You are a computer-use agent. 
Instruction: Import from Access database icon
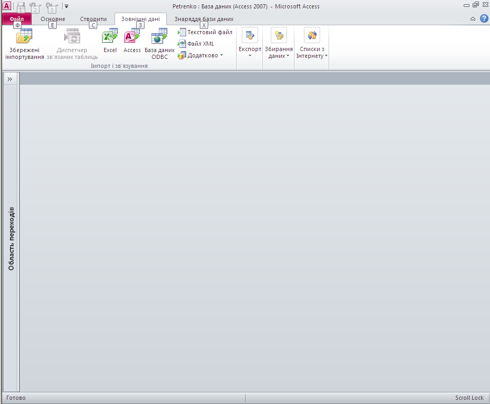tap(132, 41)
